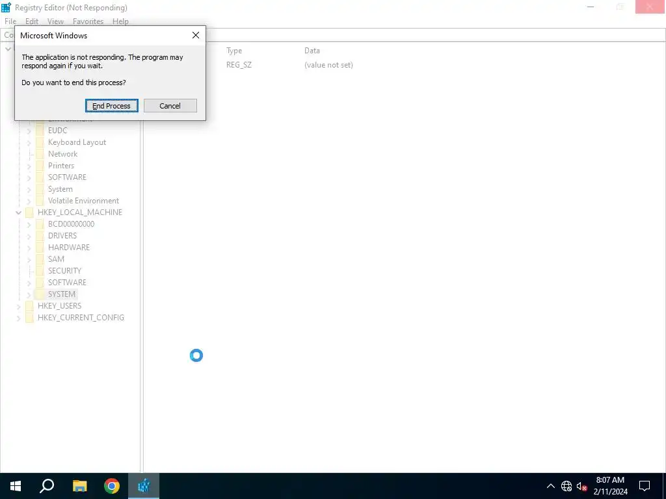Screen dimensions: 666x499
Task: Select the HKEY_CURRENT_CONFIG folder icon
Action: (x=29, y=317)
